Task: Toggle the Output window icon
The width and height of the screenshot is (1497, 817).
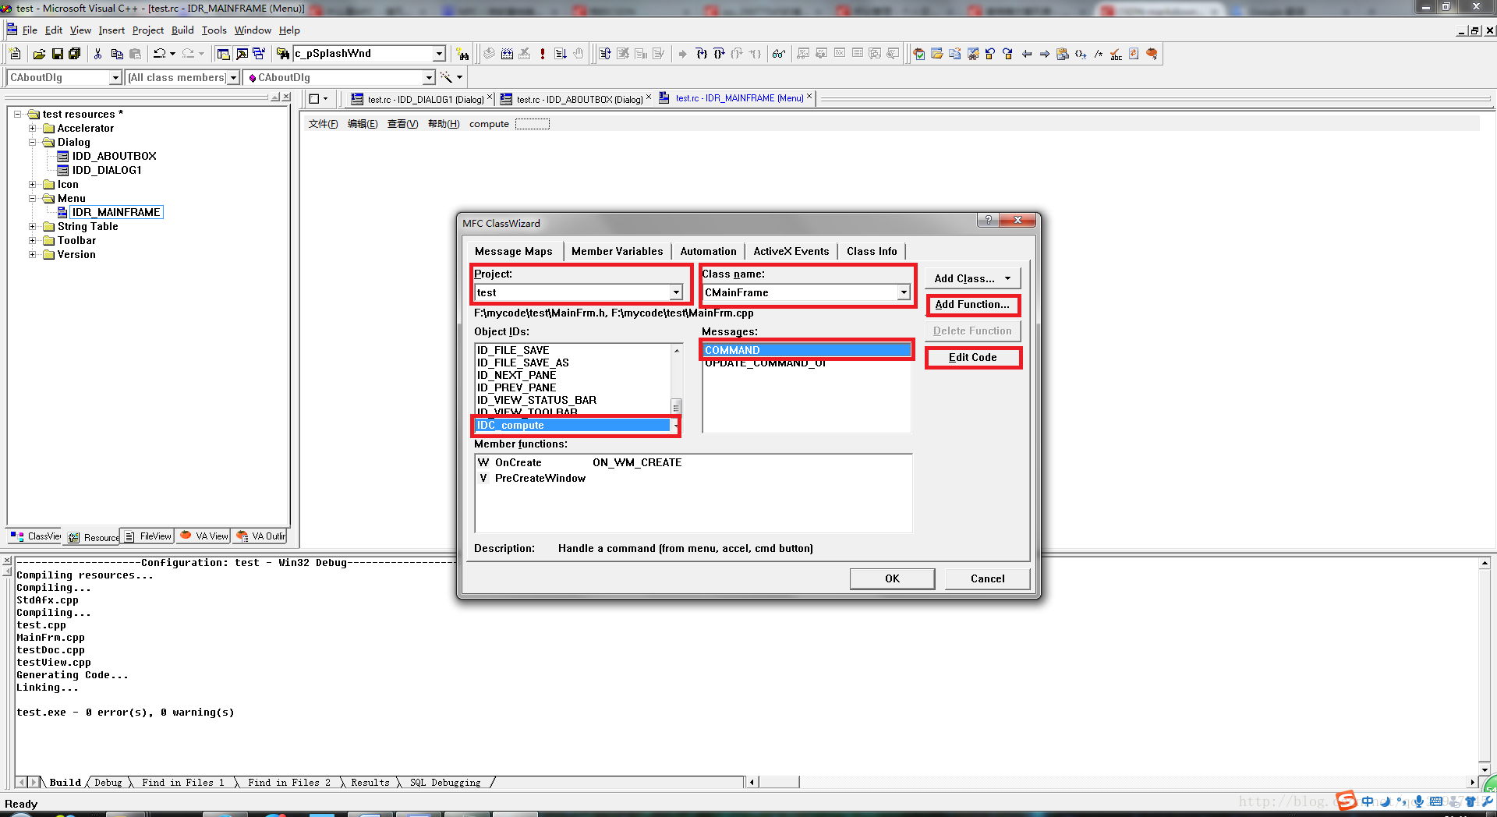Action: click(242, 54)
